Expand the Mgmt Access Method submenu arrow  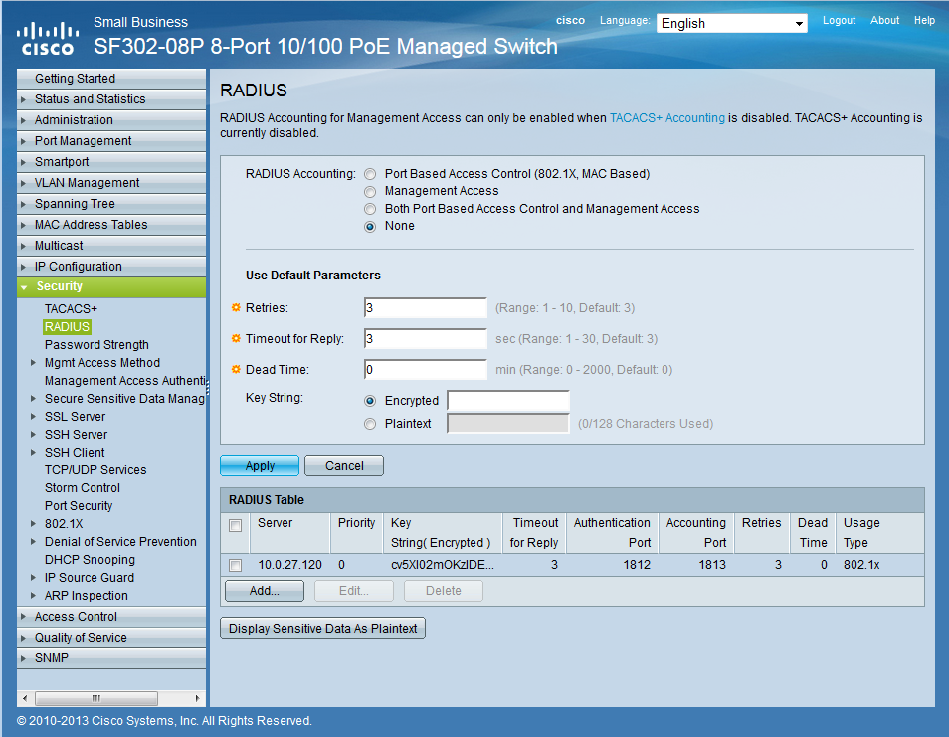click(x=35, y=363)
